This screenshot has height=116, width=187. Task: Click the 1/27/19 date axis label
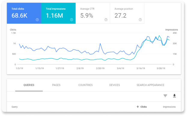pyautogui.click(x=60, y=68)
